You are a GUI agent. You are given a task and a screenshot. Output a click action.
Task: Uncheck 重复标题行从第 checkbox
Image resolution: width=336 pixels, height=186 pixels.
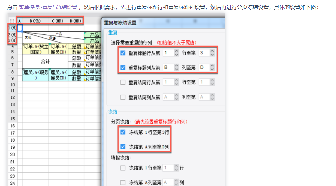click(123, 53)
